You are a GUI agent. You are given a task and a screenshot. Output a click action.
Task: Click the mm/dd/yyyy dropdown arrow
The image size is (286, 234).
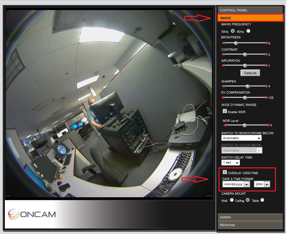[246, 184]
